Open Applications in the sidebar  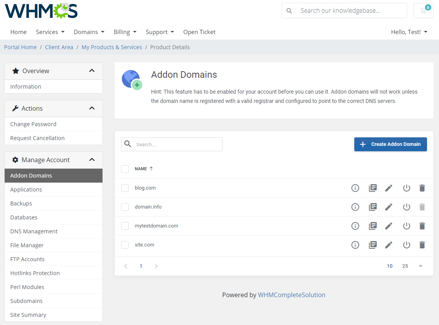click(x=53, y=190)
